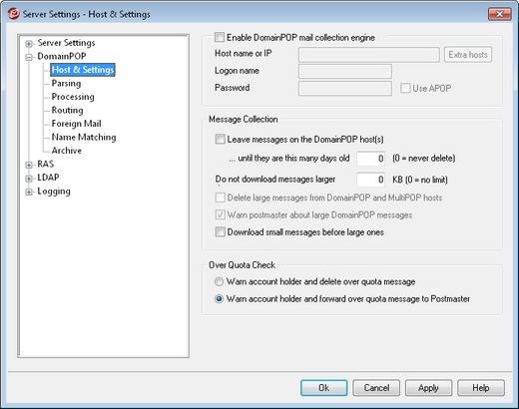Expand the Server Settings tree node
This screenshot has width=519, height=409.
pos(29,44)
